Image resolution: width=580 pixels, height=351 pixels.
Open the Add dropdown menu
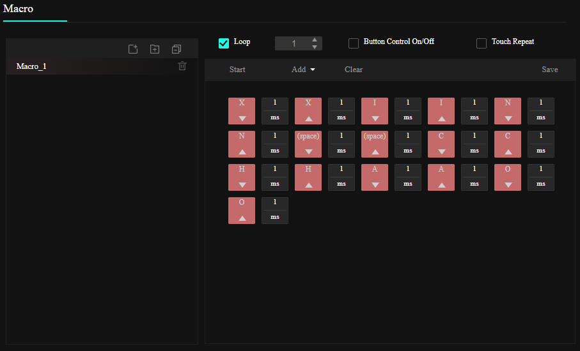(x=303, y=70)
